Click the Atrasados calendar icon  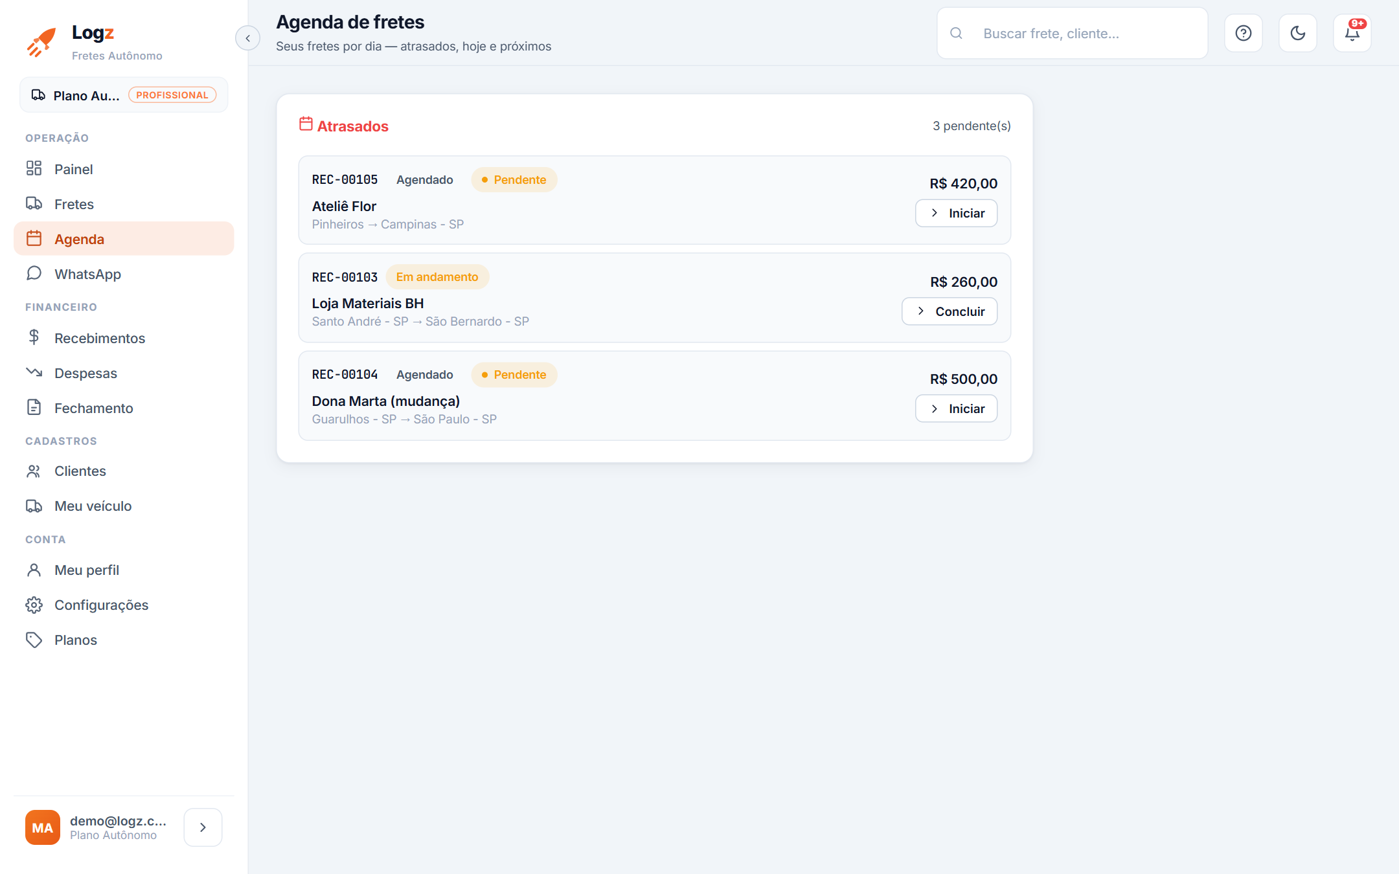[306, 124]
